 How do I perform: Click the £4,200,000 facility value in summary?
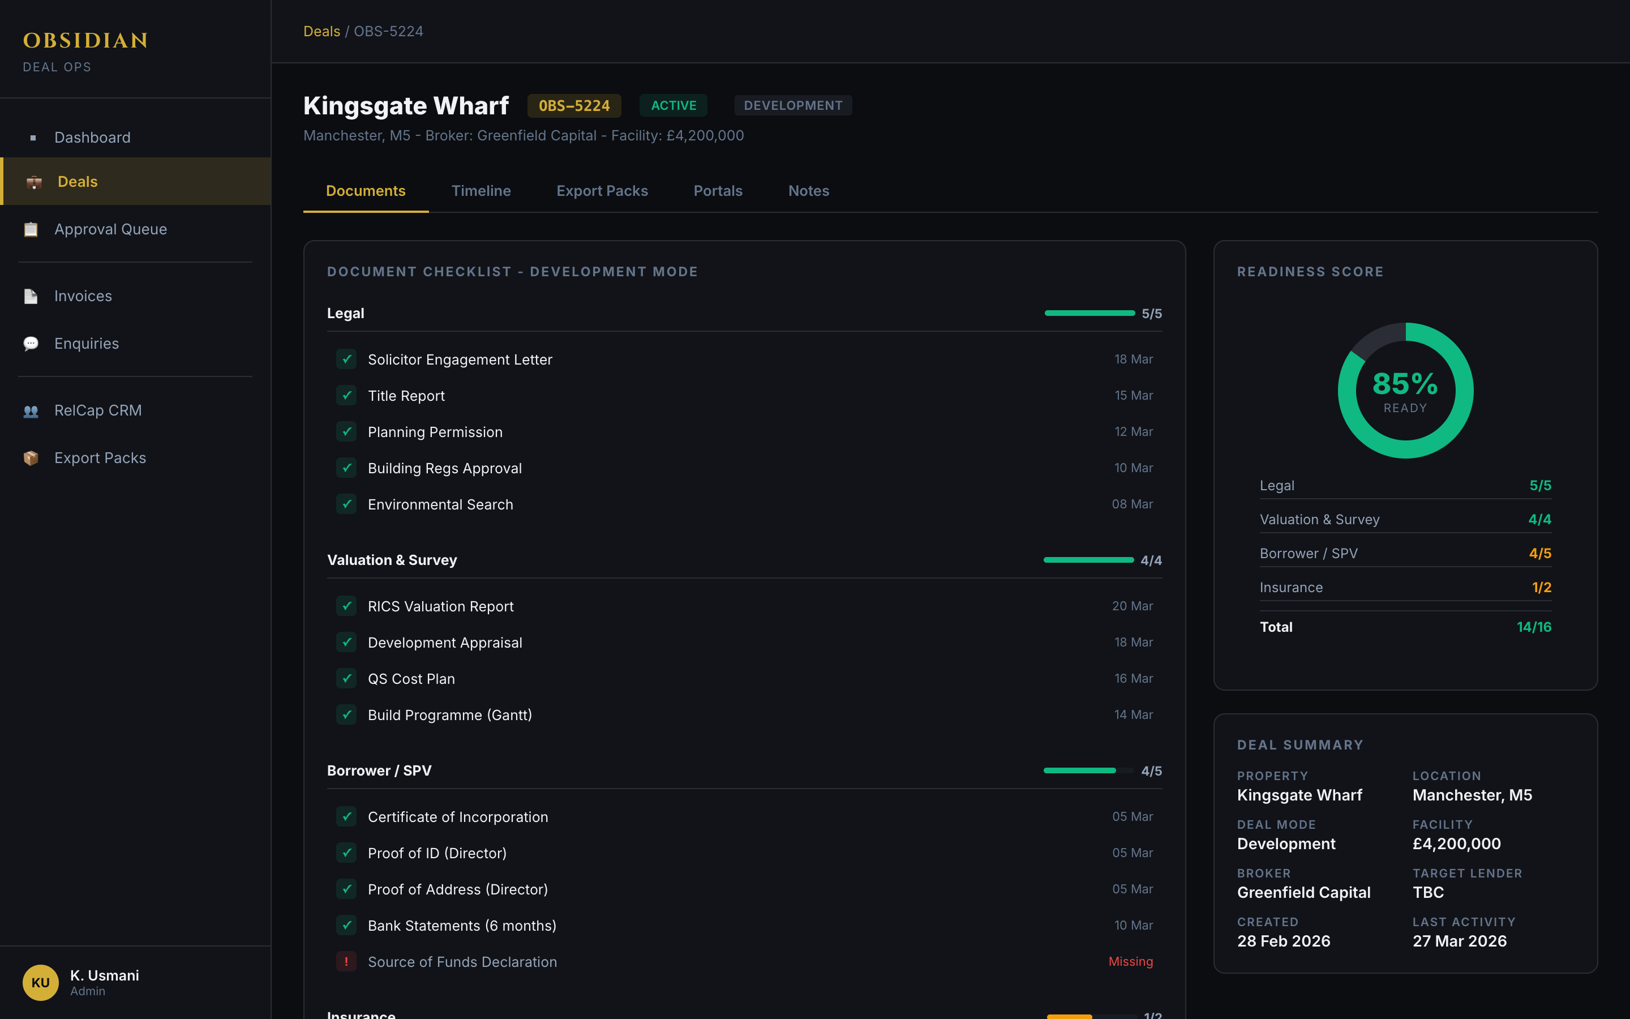pyautogui.click(x=1456, y=844)
